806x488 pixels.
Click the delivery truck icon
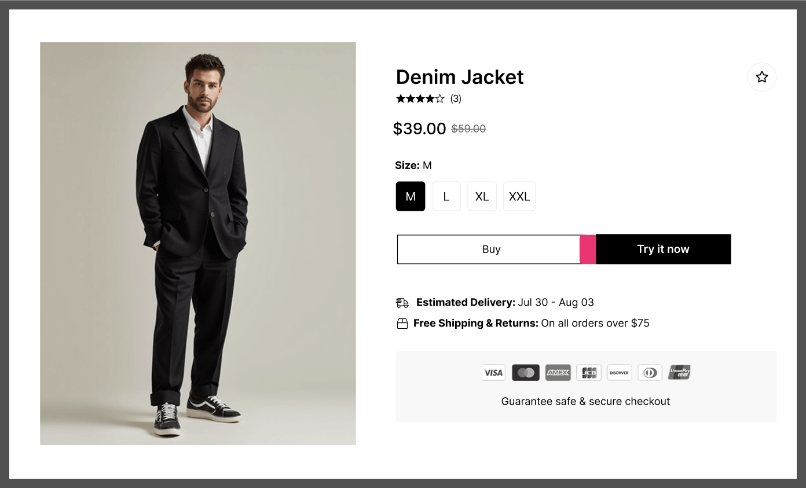click(402, 303)
